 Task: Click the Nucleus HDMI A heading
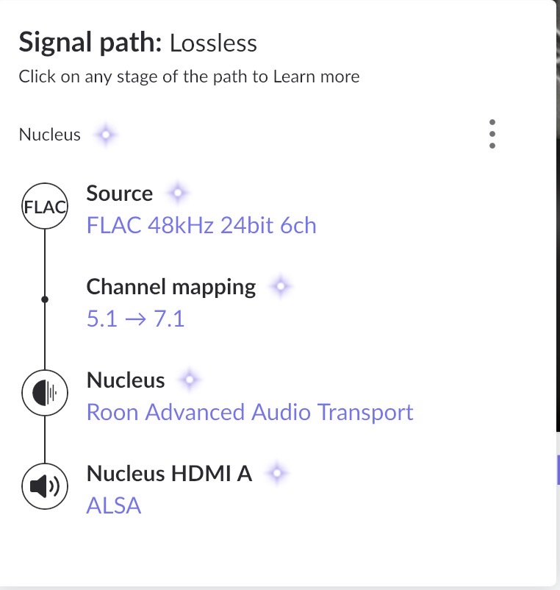coord(169,474)
